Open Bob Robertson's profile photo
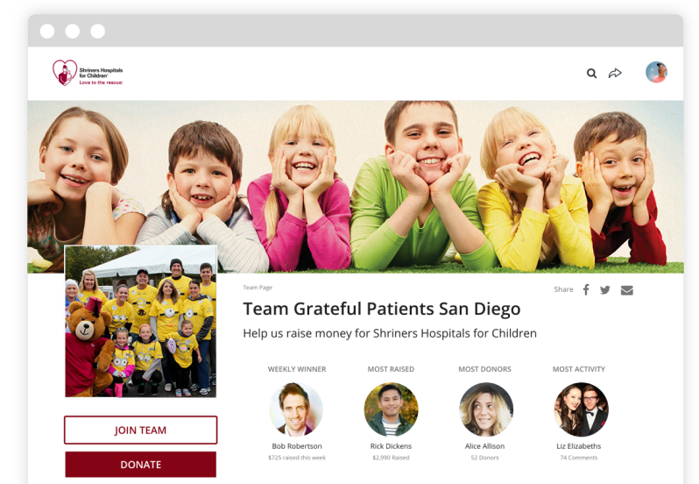This screenshot has width=699, height=484. pos(296,409)
